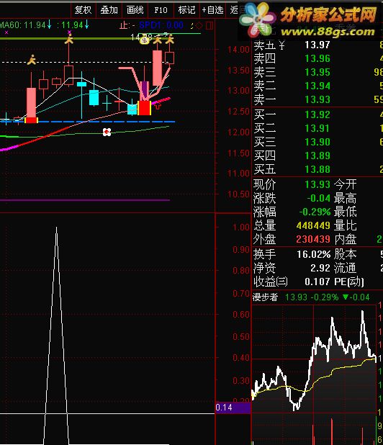Click the leftmost running-man signal icon
This screenshot has width=383, height=445.
(32, 60)
